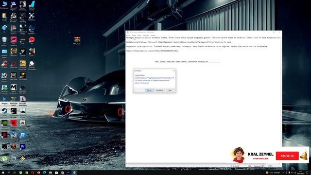Screen dimensions: 311x175
Task: Open Bu bilgisayar desktop icon
Action: point(4,5)
